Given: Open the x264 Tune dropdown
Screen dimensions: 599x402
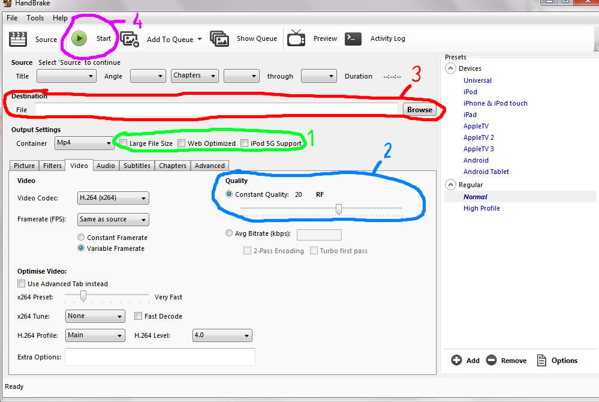Looking at the screenshot, I should click(95, 316).
